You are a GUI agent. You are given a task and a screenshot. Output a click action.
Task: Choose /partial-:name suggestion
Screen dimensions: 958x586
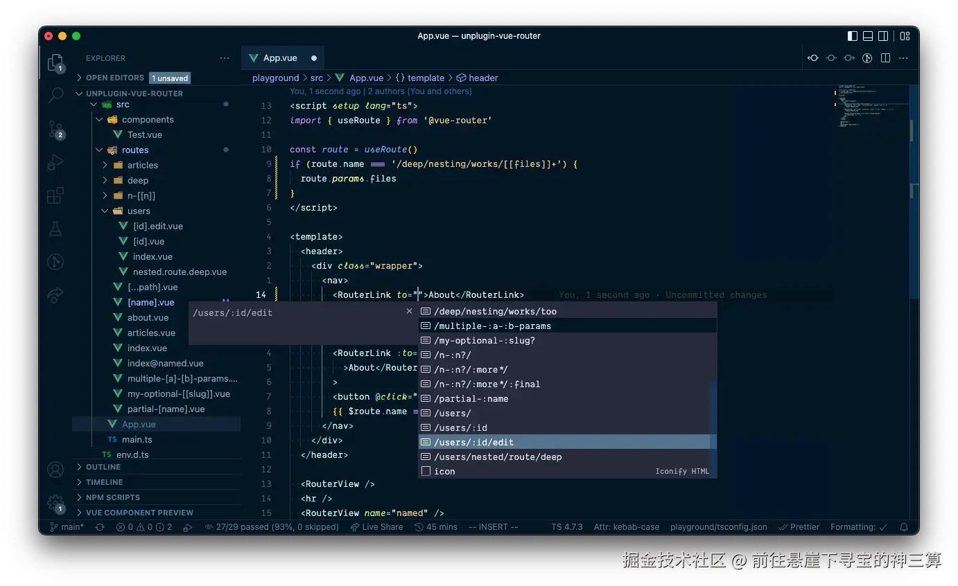(x=564, y=398)
